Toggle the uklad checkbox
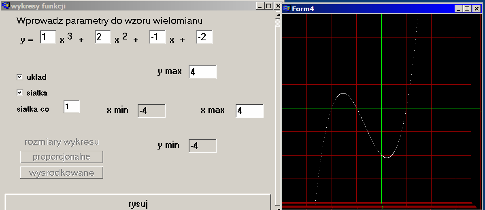 click(20, 77)
